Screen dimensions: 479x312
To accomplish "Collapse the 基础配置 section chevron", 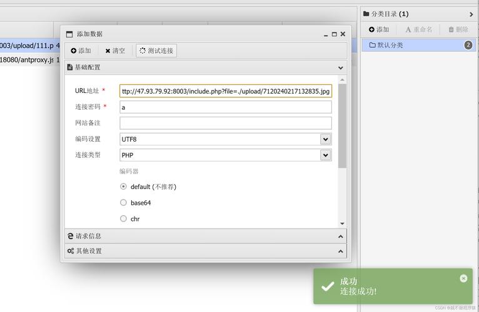I will pyautogui.click(x=341, y=68).
